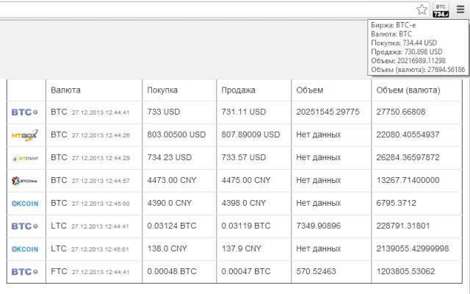This screenshot has height=294, width=470.
Task: Click the Объем (валюта) column header
Action: pyautogui.click(x=408, y=90)
